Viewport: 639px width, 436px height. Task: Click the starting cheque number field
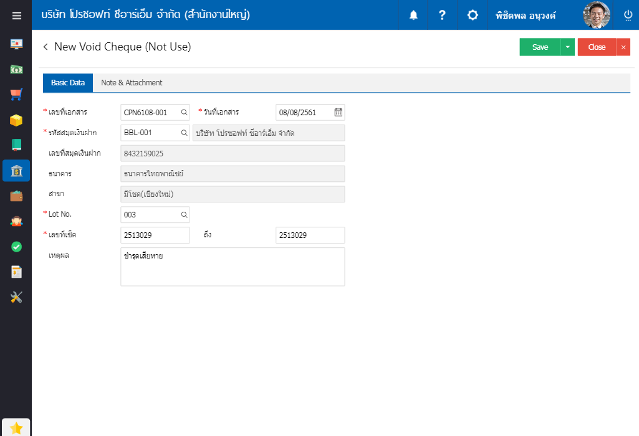coord(155,235)
